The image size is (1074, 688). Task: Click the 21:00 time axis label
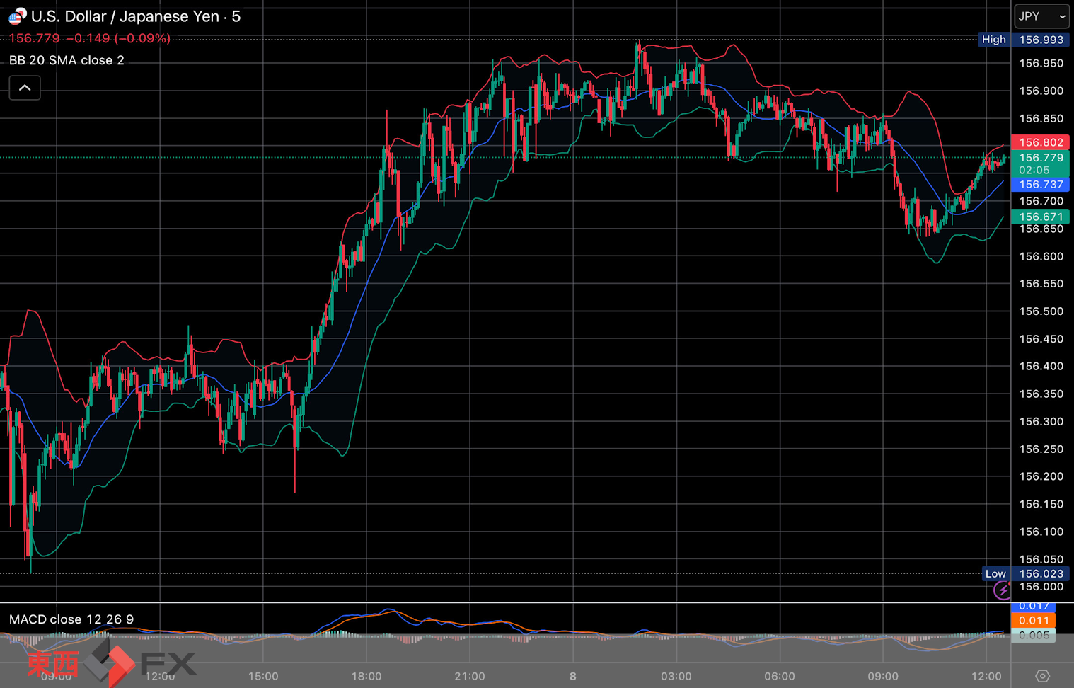[470, 676]
